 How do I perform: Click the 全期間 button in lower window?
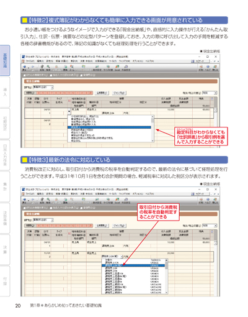pos(102,226)
